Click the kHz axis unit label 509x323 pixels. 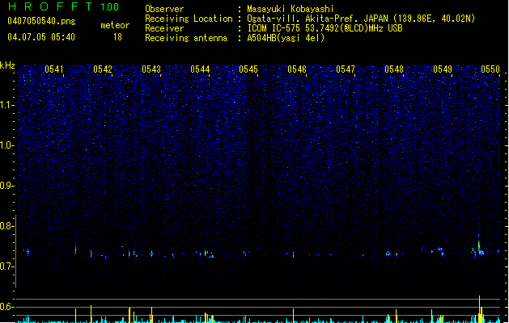(7, 65)
